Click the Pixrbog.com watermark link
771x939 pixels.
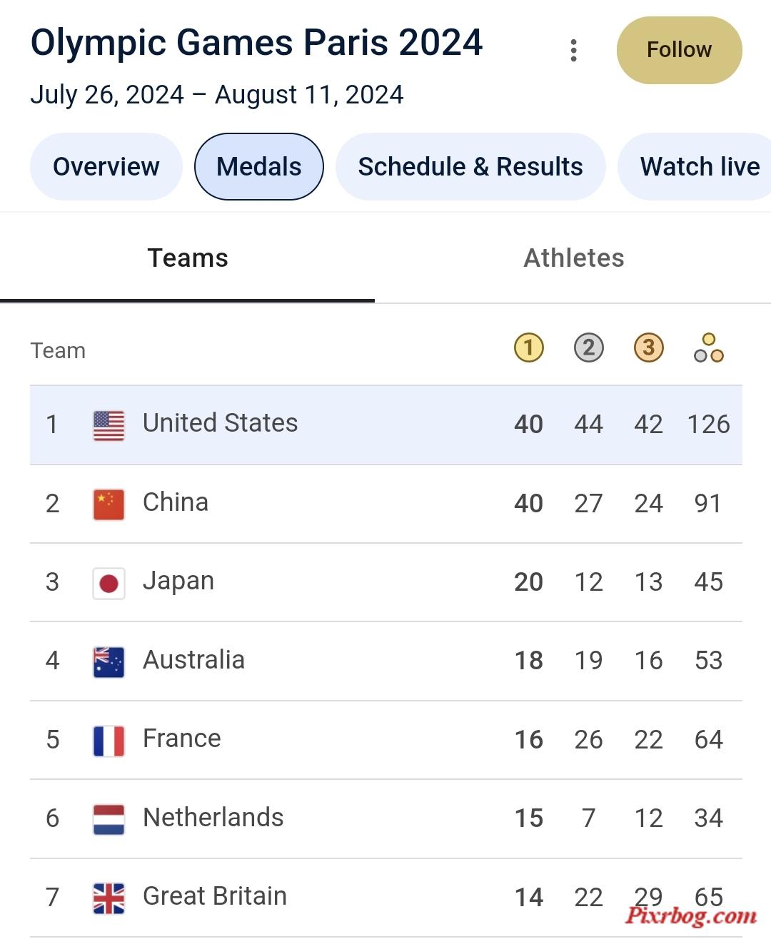tap(690, 915)
